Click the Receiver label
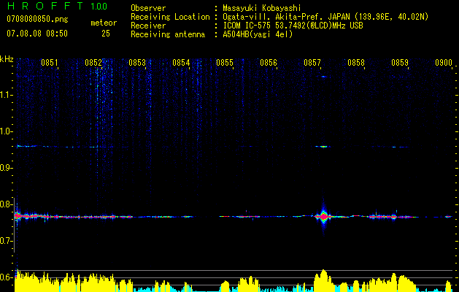 [x=148, y=26]
